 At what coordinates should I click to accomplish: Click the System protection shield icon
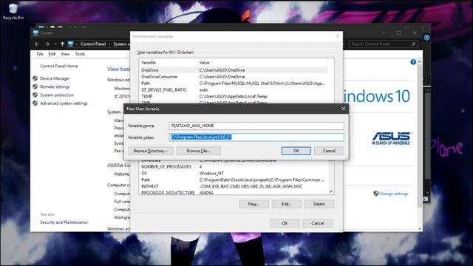click(35, 95)
